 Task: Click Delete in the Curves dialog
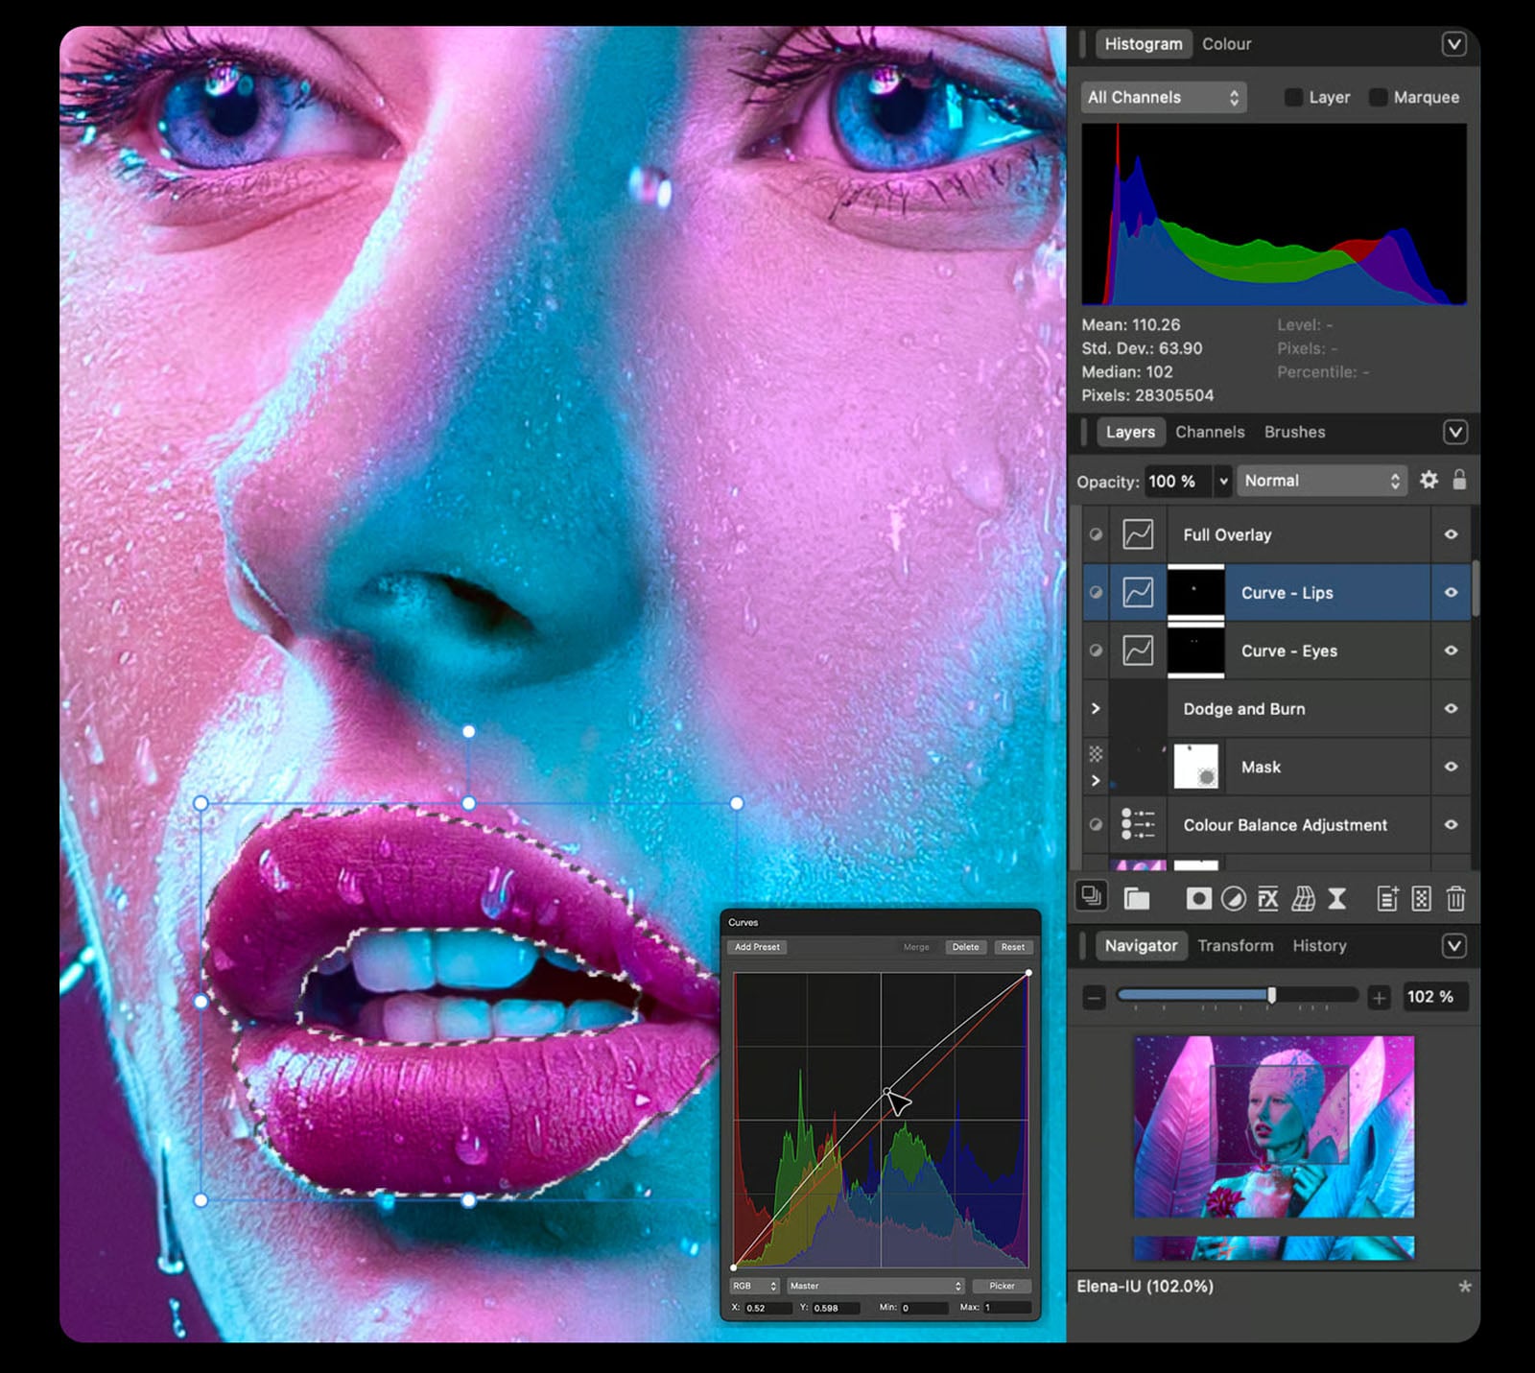pyautogui.click(x=965, y=947)
